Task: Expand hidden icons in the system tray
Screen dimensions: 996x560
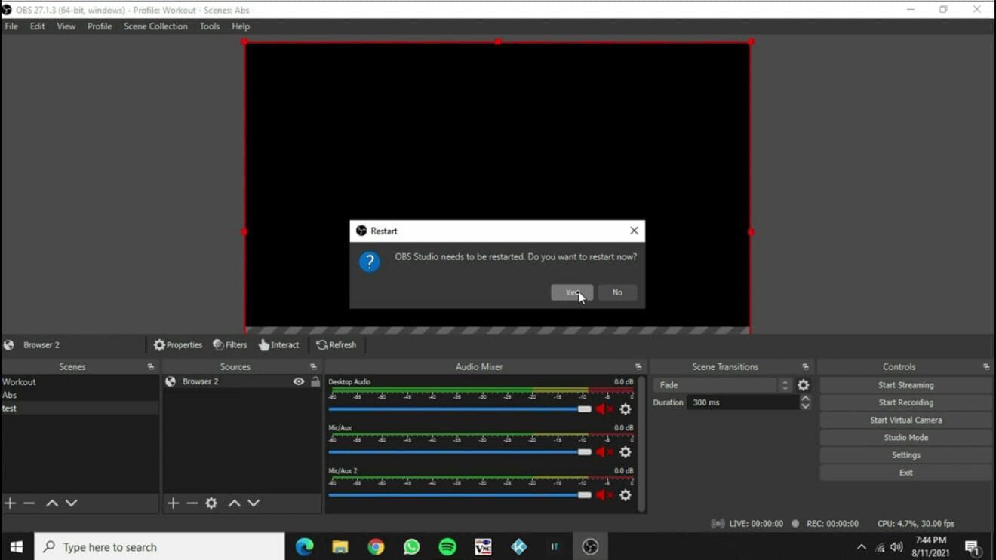Action: point(861,546)
